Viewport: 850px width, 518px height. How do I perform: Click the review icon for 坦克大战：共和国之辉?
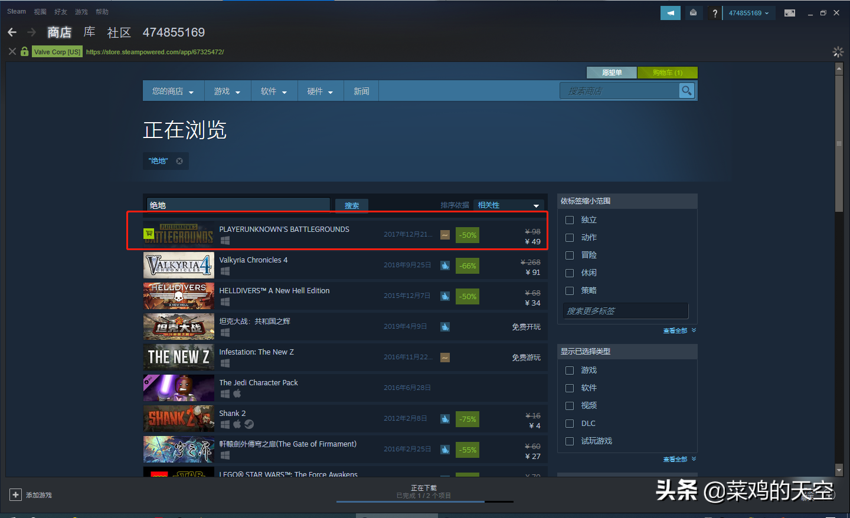point(445,327)
